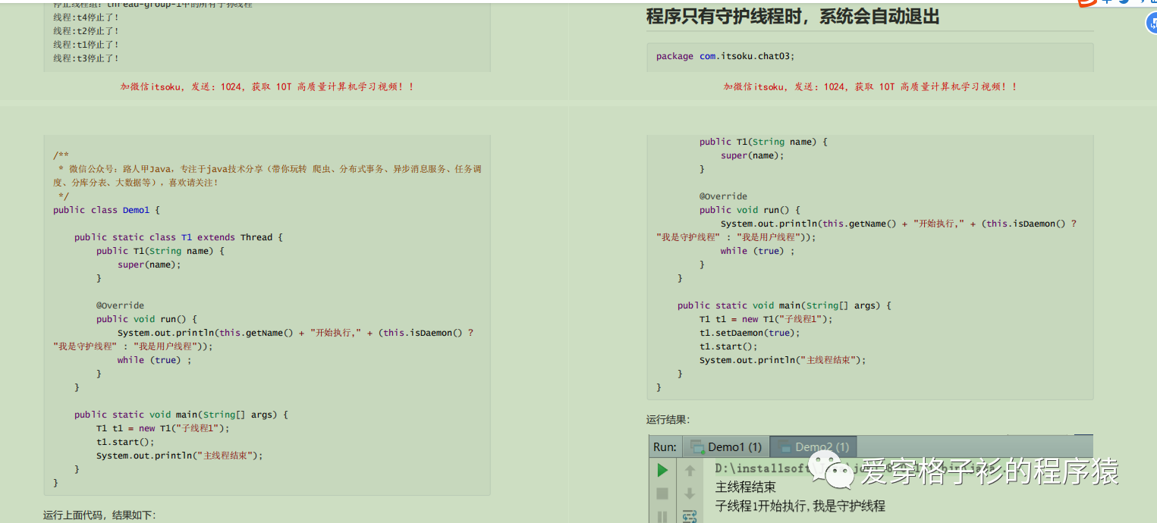
Task: Click the gray Stop square in Run panel
Action: tap(662, 493)
